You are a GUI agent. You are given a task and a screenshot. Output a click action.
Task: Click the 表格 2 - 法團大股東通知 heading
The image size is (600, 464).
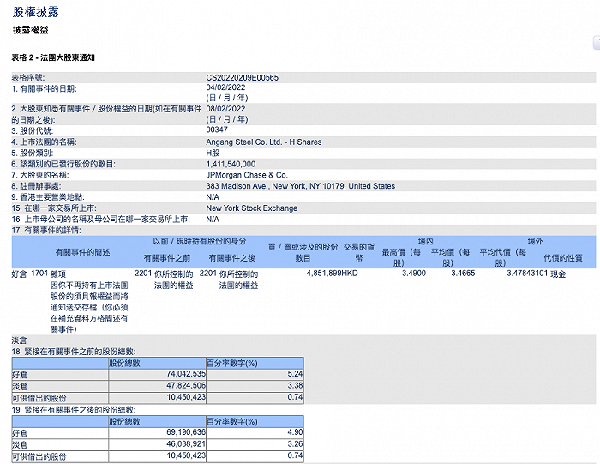click(x=53, y=57)
